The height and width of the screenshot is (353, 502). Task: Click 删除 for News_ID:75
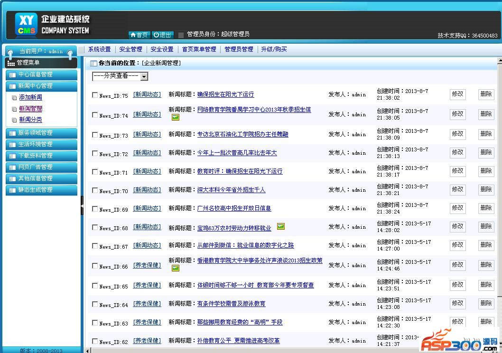pos(486,94)
